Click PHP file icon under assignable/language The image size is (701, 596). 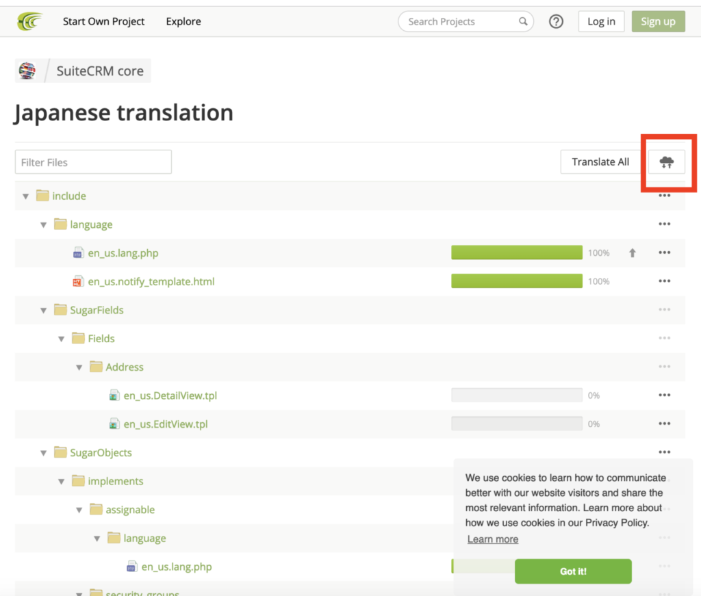click(132, 567)
